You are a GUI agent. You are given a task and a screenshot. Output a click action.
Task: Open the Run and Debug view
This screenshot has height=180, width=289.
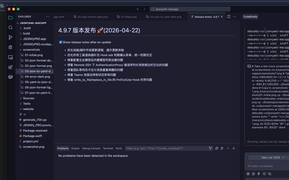pyautogui.click(x=11, y=47)
